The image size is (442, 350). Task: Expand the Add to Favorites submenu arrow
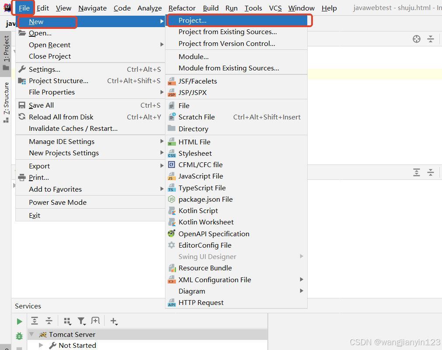point(162,189)
